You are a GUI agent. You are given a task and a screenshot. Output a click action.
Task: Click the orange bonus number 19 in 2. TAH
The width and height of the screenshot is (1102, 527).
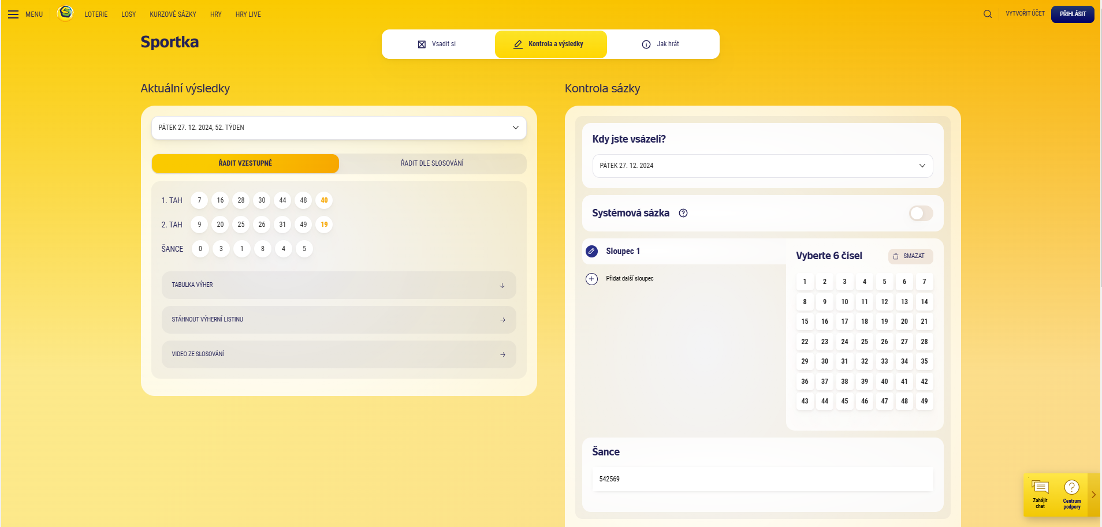click(324, 225)
